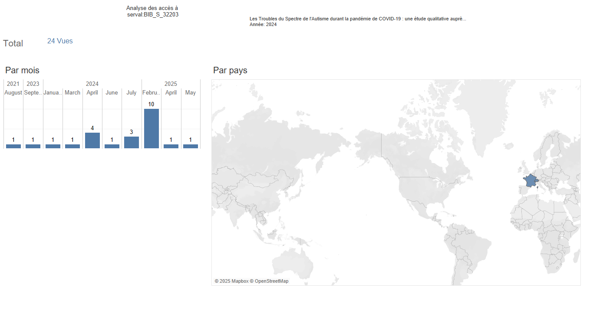Click the '3' bar value label
Screen dimensions: 593x333
point(132,132)
